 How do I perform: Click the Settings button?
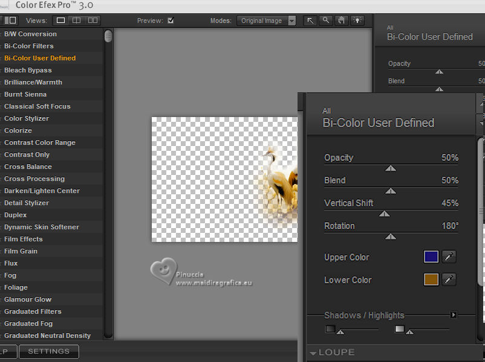(48, 351)
